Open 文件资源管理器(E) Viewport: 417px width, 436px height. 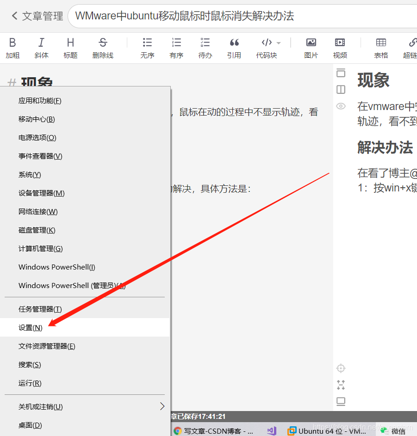(x=85, y=346)
